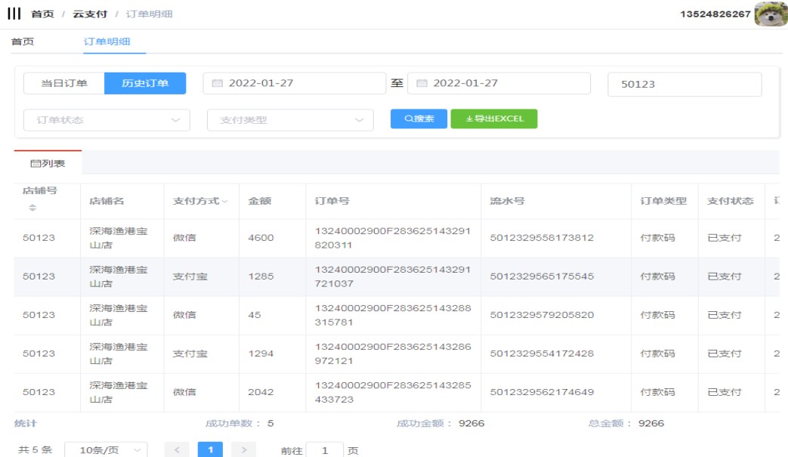Click calendar icon in end date field
The width and height of the screenshot is (788, 457).
pyautogui.click(x=422, y=84)
